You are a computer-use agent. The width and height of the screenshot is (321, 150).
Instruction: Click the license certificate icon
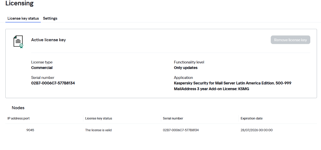point(18,41)
